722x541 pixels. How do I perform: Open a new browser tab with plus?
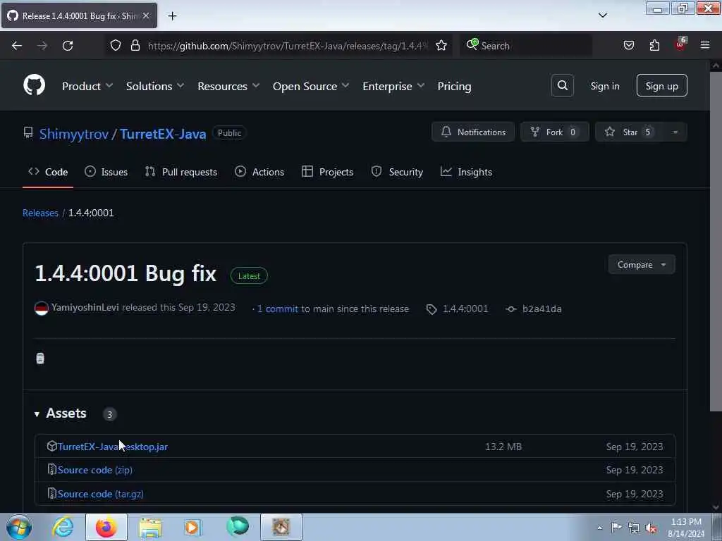click(x=172, y=16)
